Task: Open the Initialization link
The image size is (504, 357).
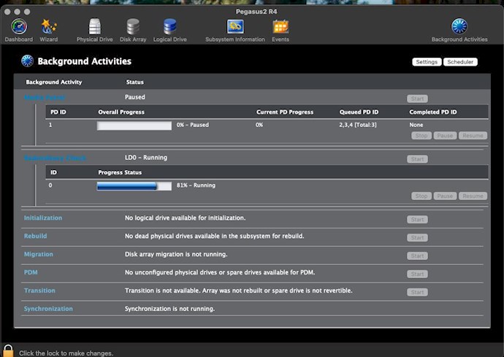Action: click(x=43, y=218)
